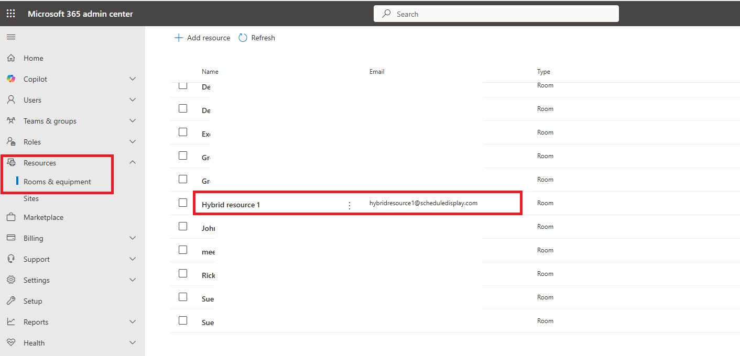Click the Refresh button text
Image resolution: width=740 pixels, height=356 pixels.
click(263, 38)
